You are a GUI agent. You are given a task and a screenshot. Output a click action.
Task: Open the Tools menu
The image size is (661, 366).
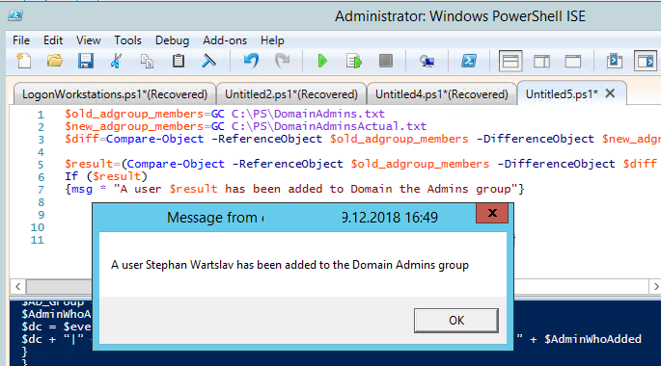click(x=127, y=40)
